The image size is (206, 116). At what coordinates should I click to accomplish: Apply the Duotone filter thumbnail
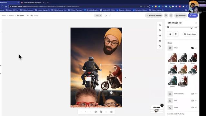(x=173, y=58)
